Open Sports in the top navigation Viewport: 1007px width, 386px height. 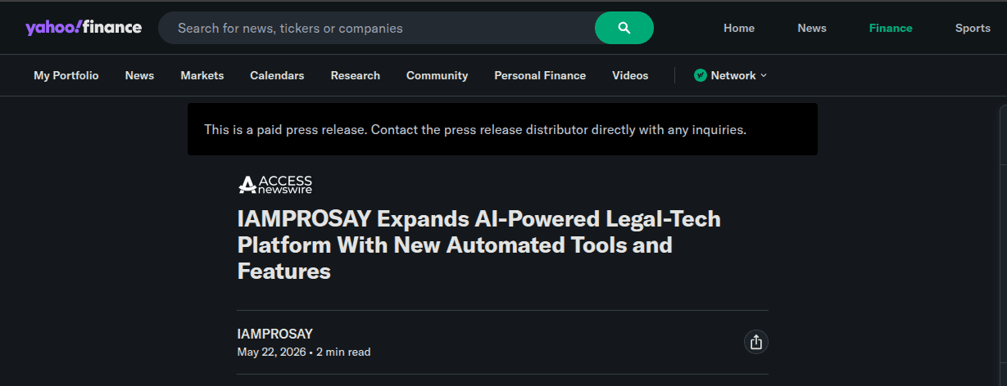click(x=973, y=28)
